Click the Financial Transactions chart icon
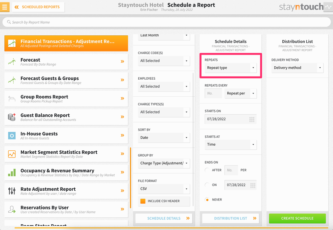Image resolution: width=333 pixels, height=230 pixels. [x=12, y=43]
